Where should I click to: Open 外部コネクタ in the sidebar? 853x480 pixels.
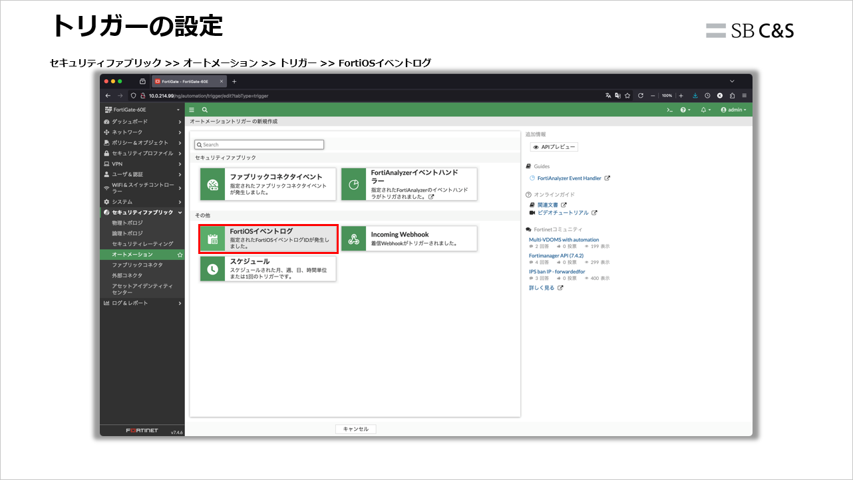point(142,275)
